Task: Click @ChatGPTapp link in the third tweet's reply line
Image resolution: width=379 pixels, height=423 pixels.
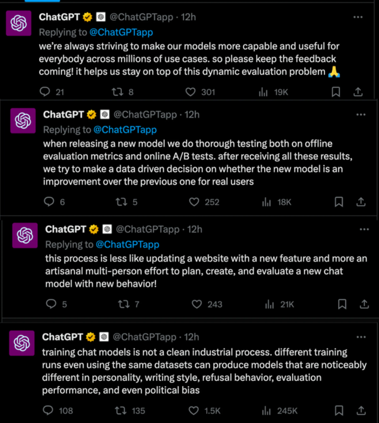Action: click(127, 244)
